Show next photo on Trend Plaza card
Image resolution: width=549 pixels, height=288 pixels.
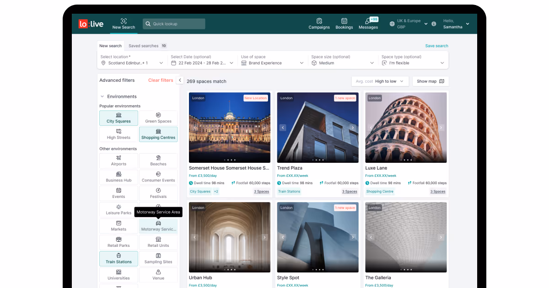(x=353, y=128)
